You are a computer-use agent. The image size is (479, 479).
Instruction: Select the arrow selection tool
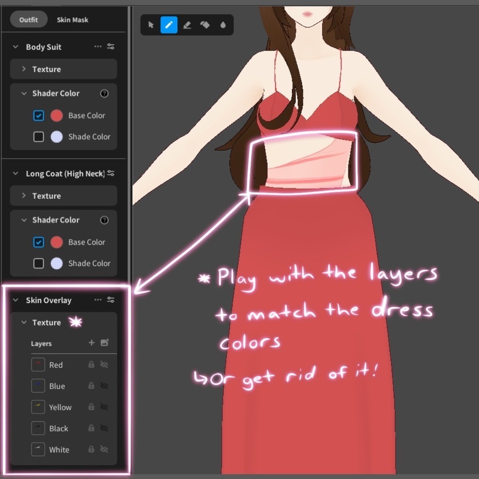click(x=151, y=25)
